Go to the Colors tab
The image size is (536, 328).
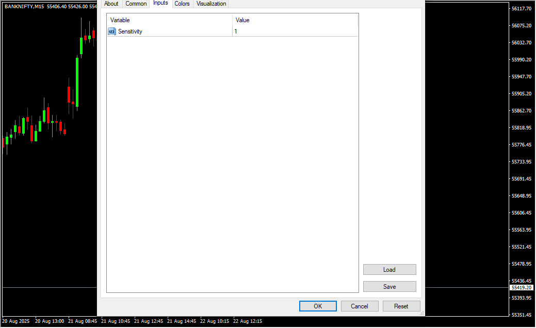pyautogui.click(x=182, y=4)
